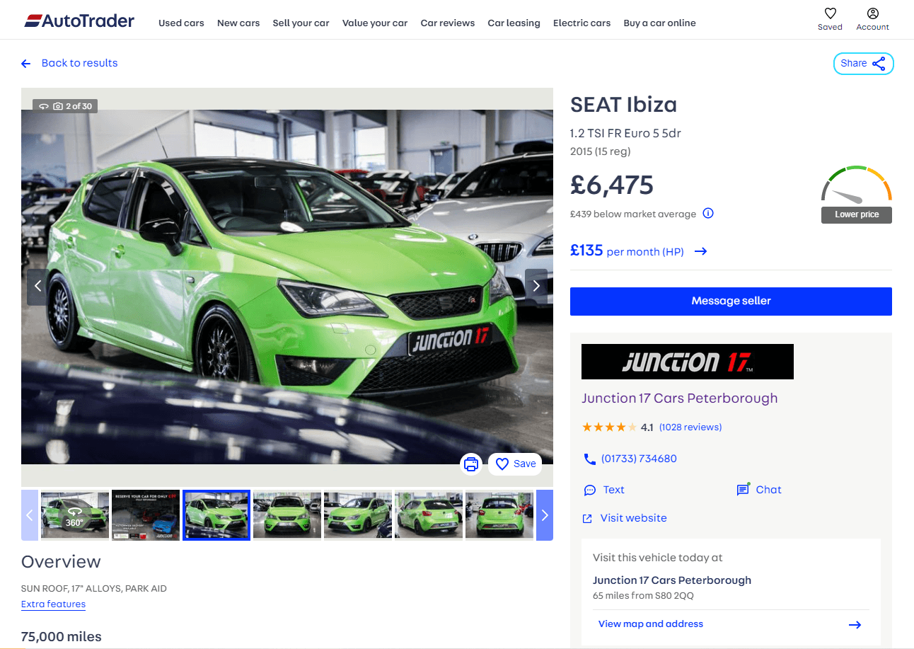This screenshot has width=914, height=649.
Task: Save this car with heart button
Action: (515, 464)
